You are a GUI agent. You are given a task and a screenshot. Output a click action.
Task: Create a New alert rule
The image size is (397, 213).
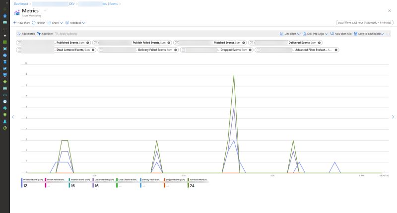click(341, 34)
